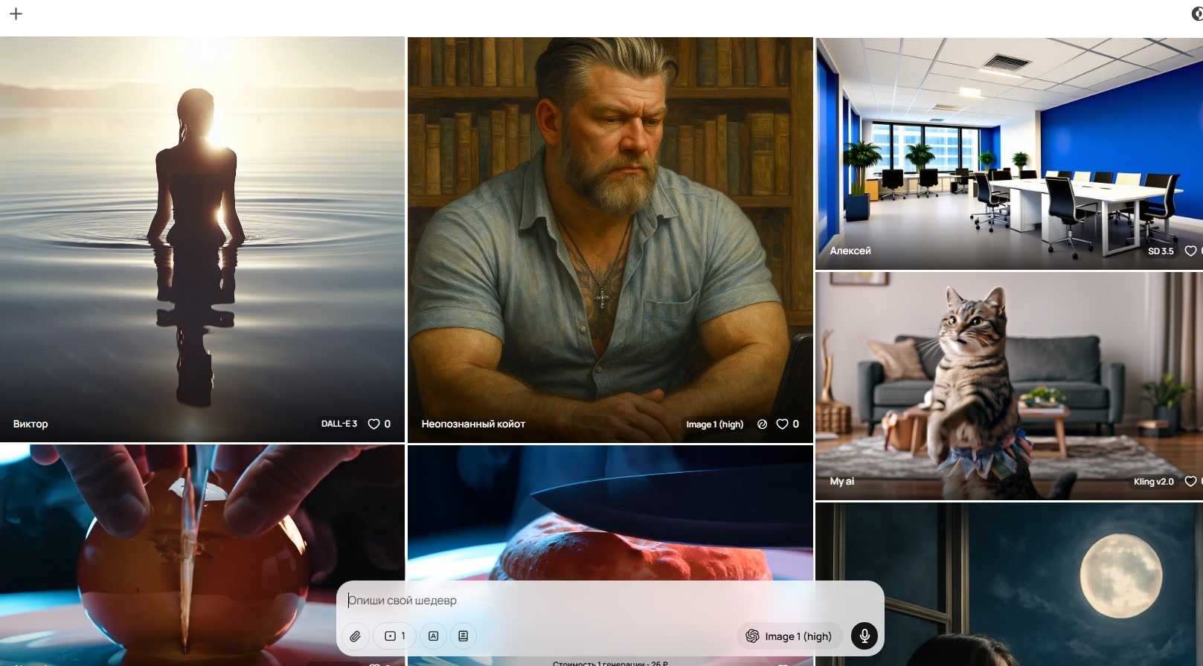Like the Алексей office image with the heart
The width and height of the screenshot is (1203, 666).
click(1190, 250)
